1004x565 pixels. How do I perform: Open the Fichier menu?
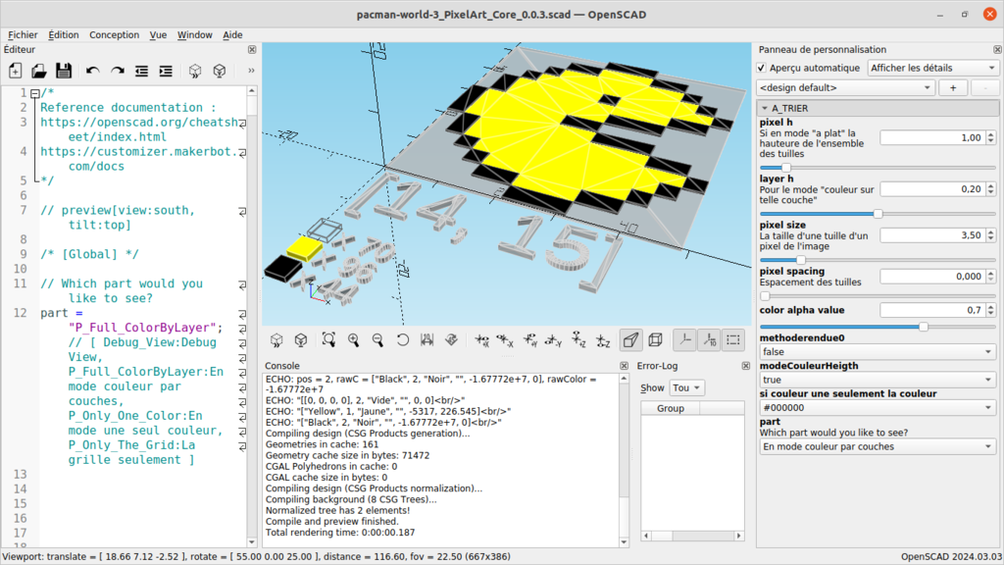[23, 34]
